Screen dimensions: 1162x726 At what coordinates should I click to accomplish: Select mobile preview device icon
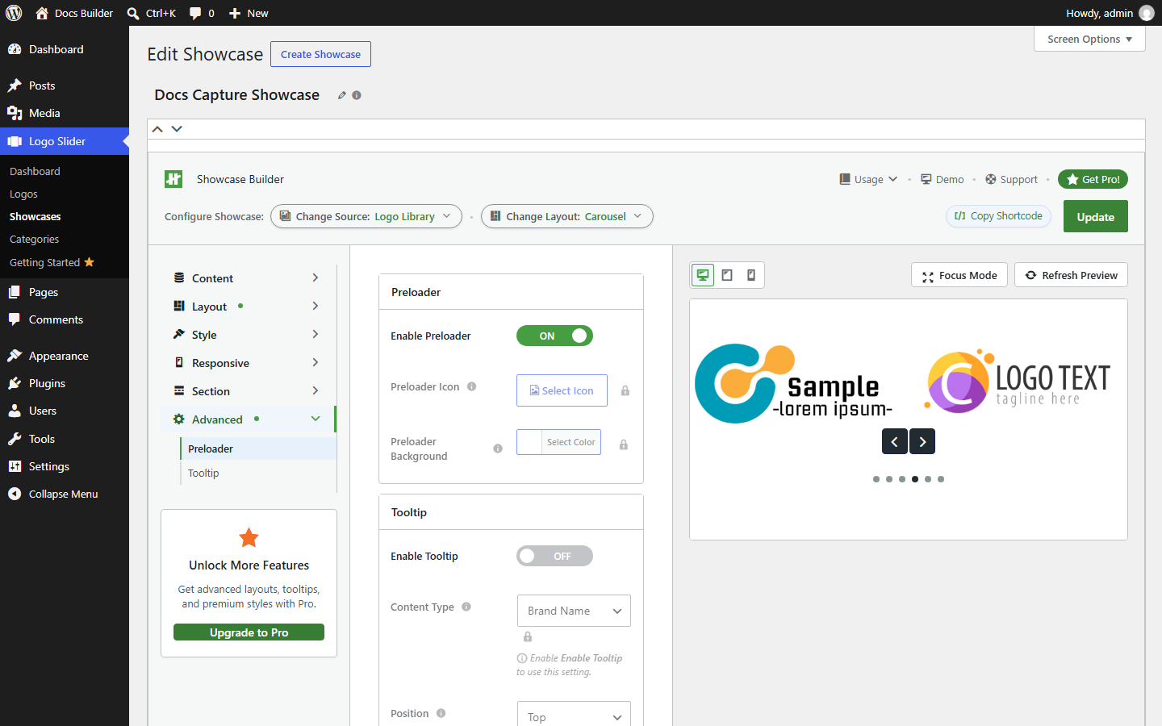(751, 275)
